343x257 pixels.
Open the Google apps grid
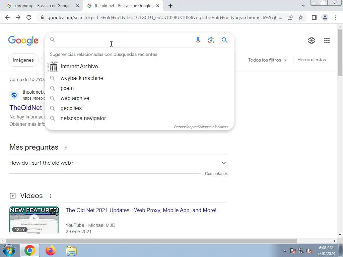point(327,40)
